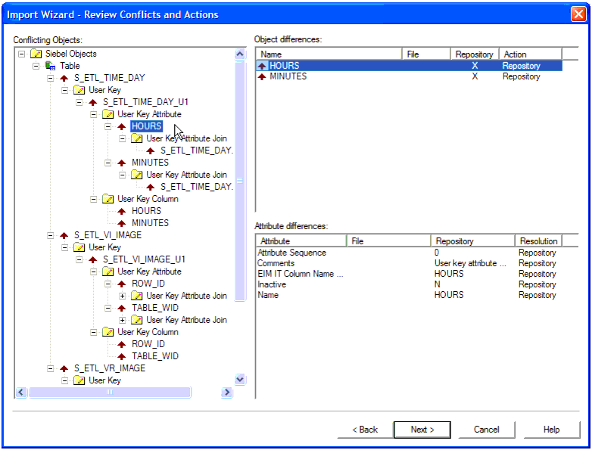The image size is (592, 450).
Task: Collapse the S_ETL_TIME_DAY table node
Action: pyautogui.click(x=50, y=78)
